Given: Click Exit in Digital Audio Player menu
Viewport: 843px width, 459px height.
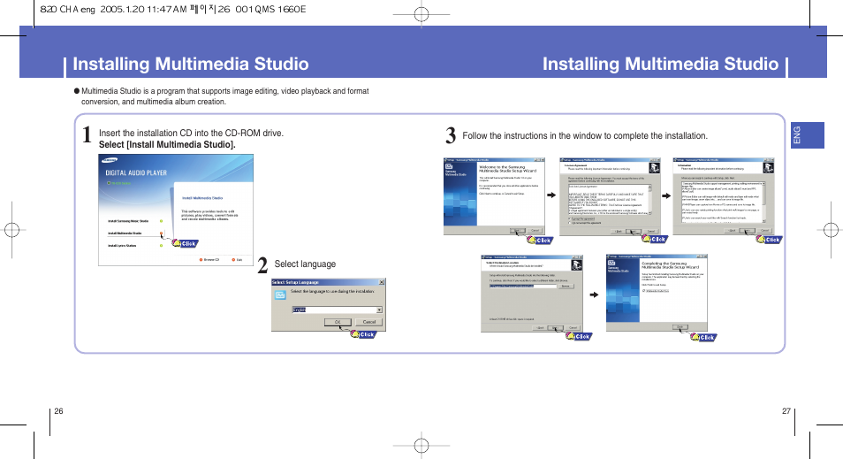Looking at the screenshot, I should (237, 259).
